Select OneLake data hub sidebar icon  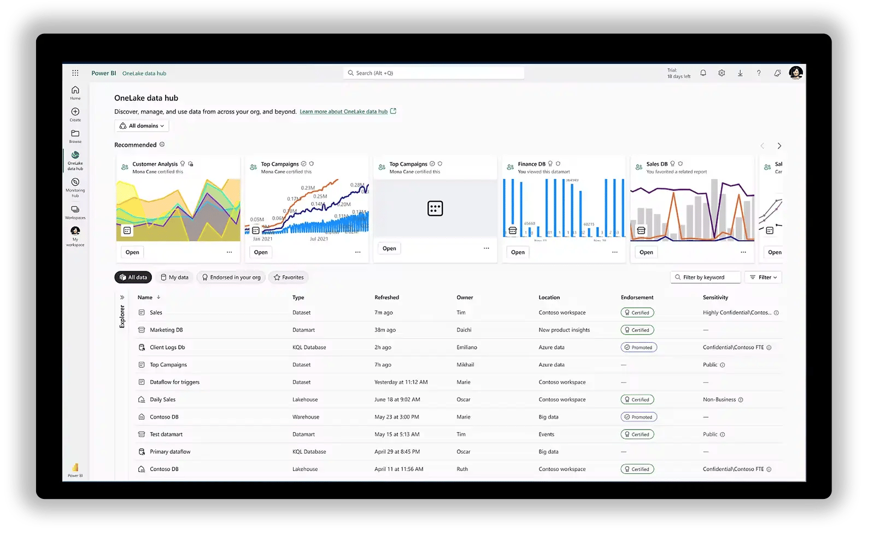click(75, 160)
